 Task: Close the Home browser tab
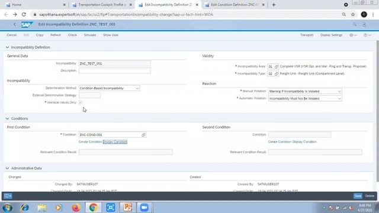(x=64, y=5)
